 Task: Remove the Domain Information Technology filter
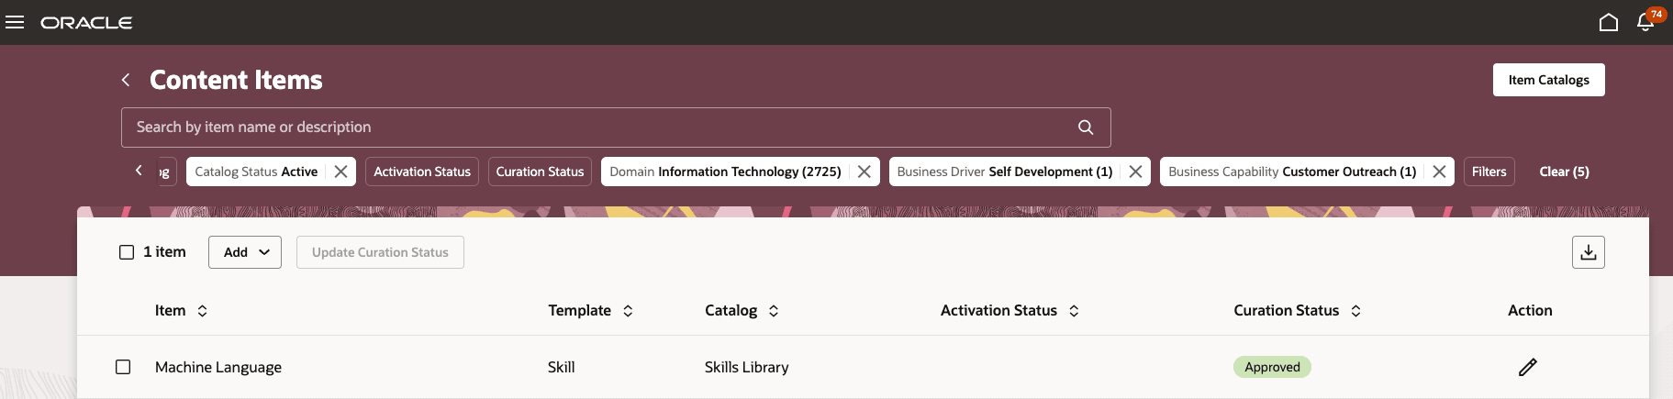pos(864,172)
